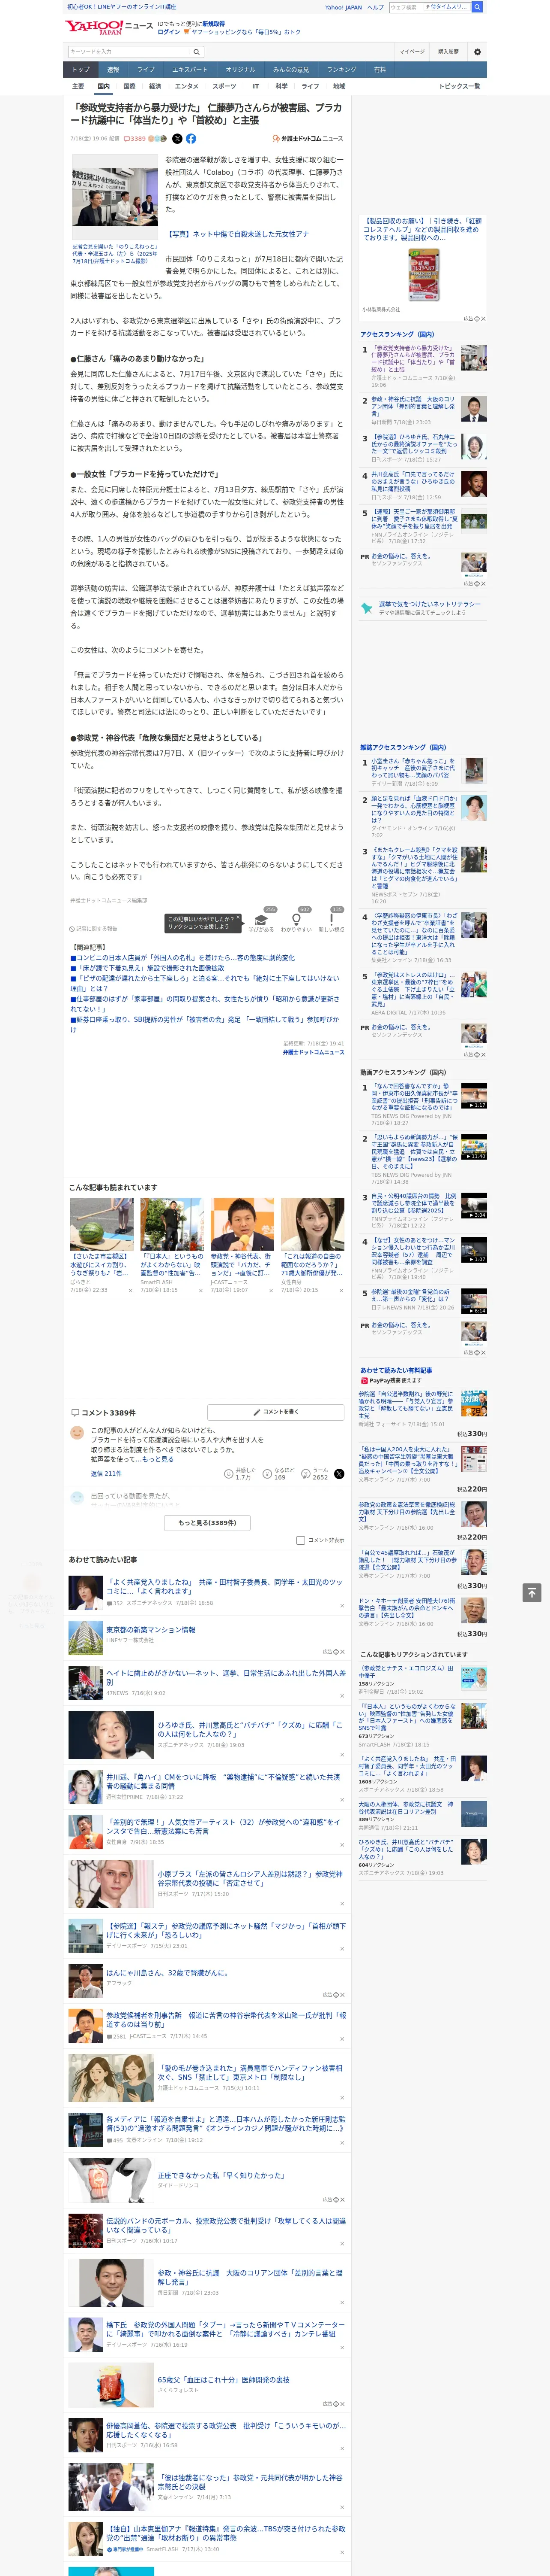Open the 弁護士ドットコムニュース source logo
Screen dimensions: 550x2576
click(x=308, y=139)
